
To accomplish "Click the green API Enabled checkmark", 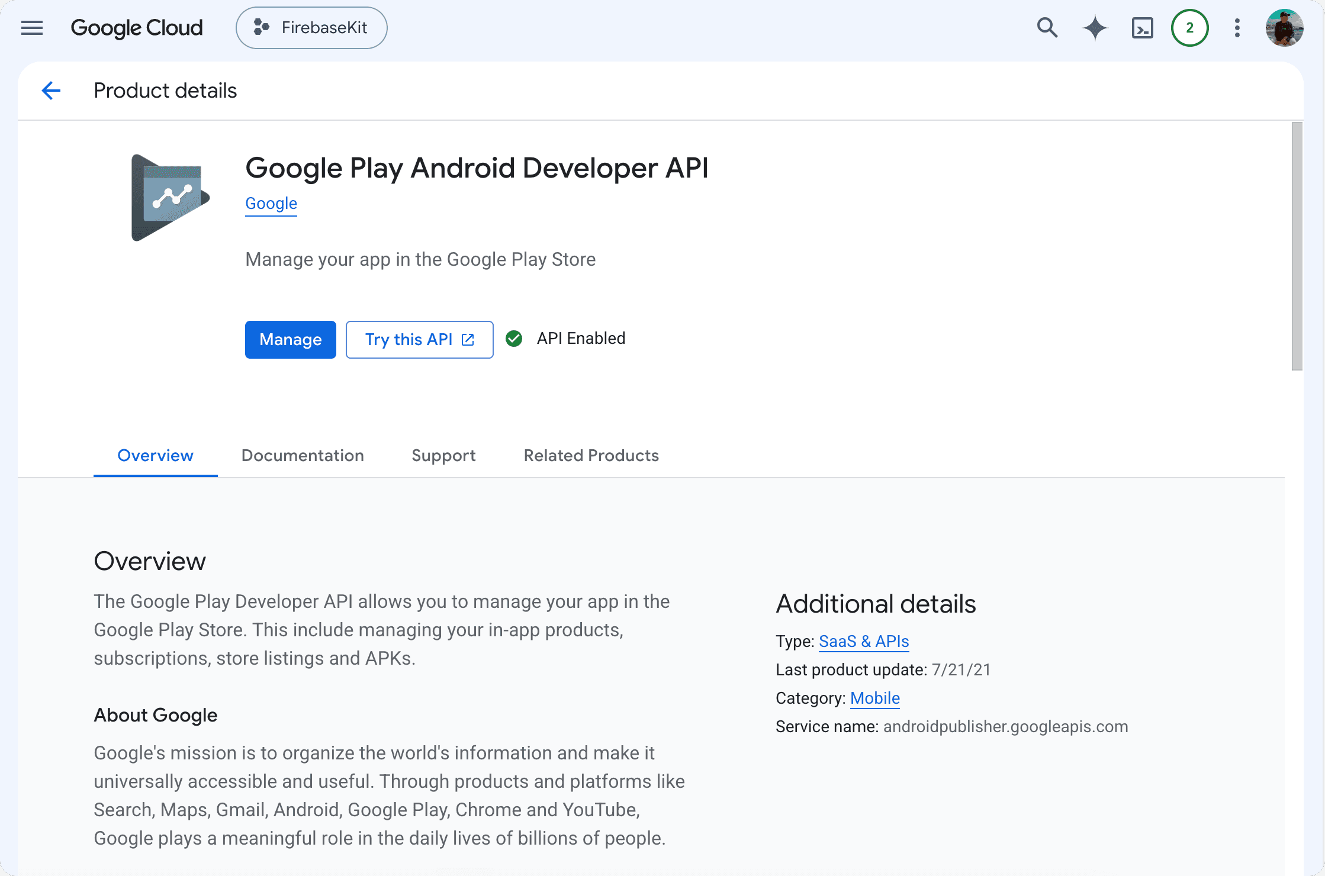I will 514,339.
